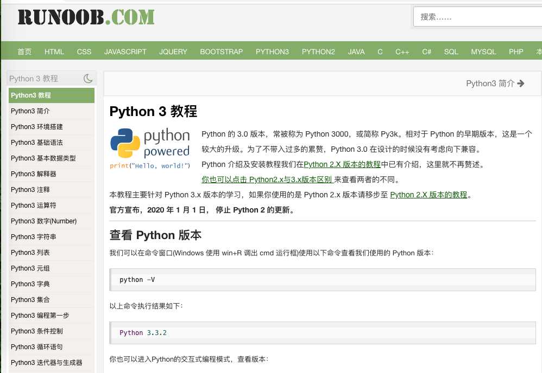
Task: Click the 停止 Python 2 的更新 announcement text
Action: [x=255, y=210]
